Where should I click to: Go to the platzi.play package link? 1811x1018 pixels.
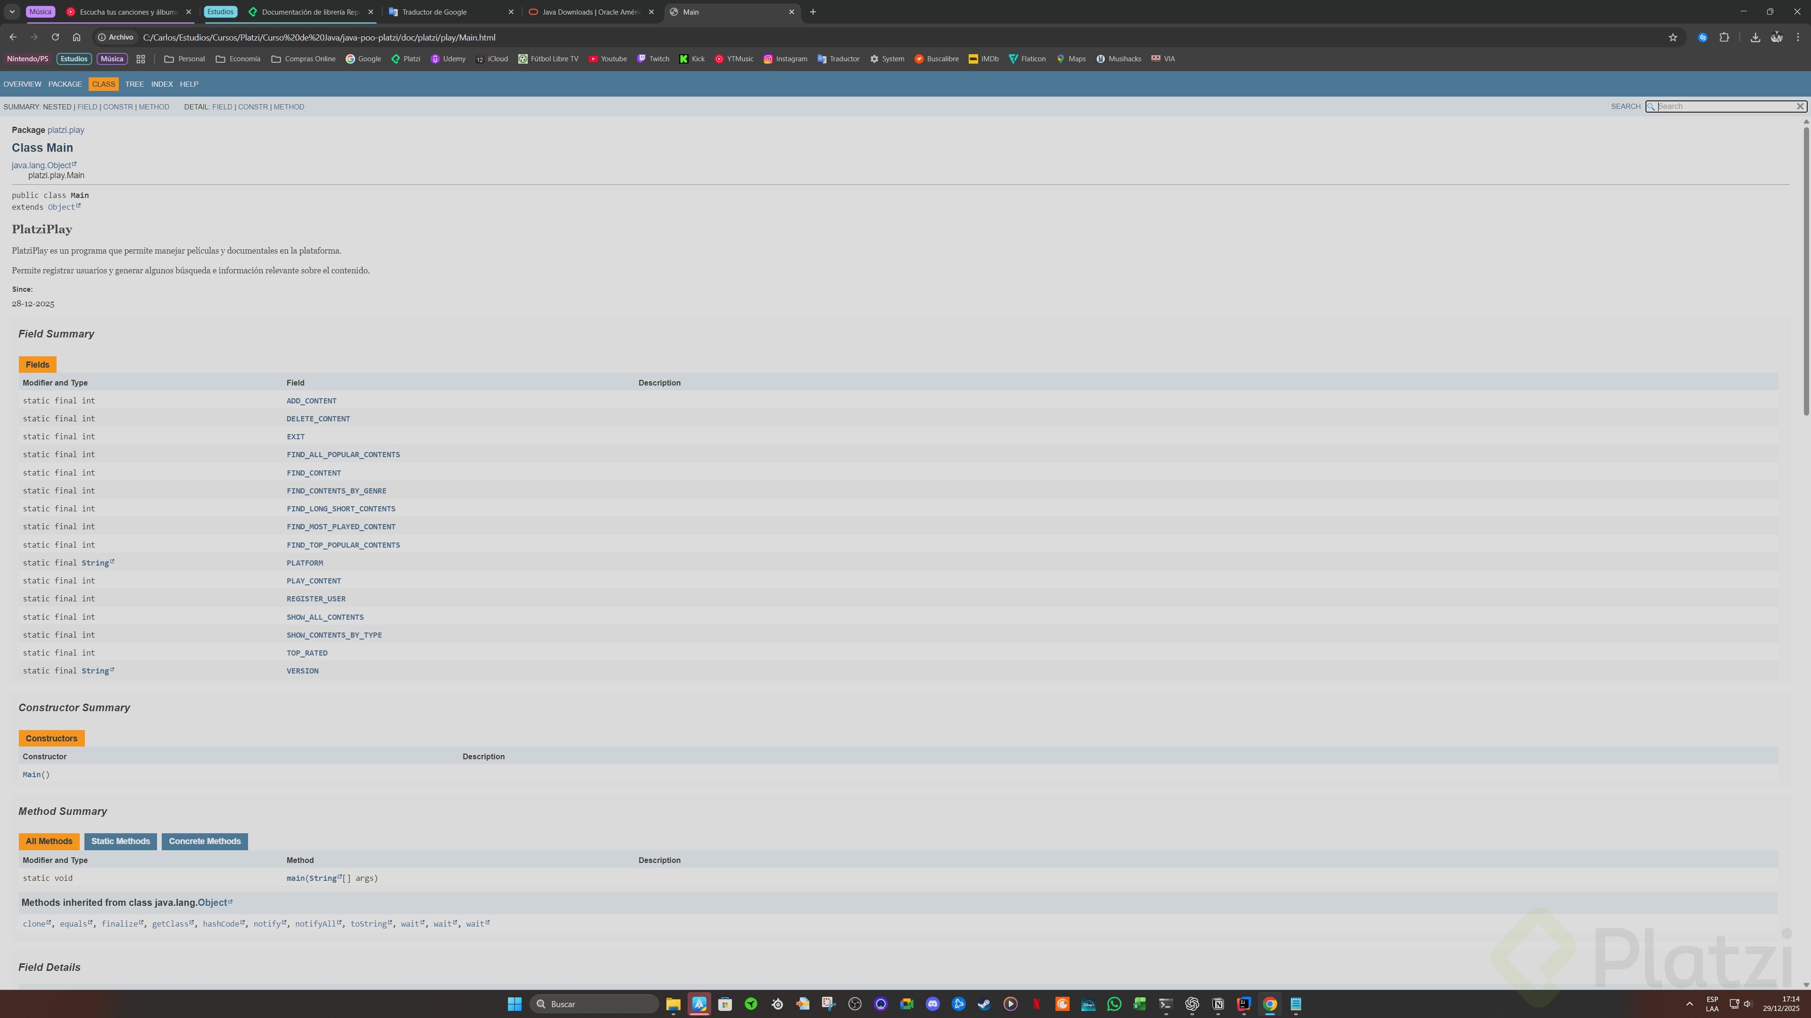point(66,130)
